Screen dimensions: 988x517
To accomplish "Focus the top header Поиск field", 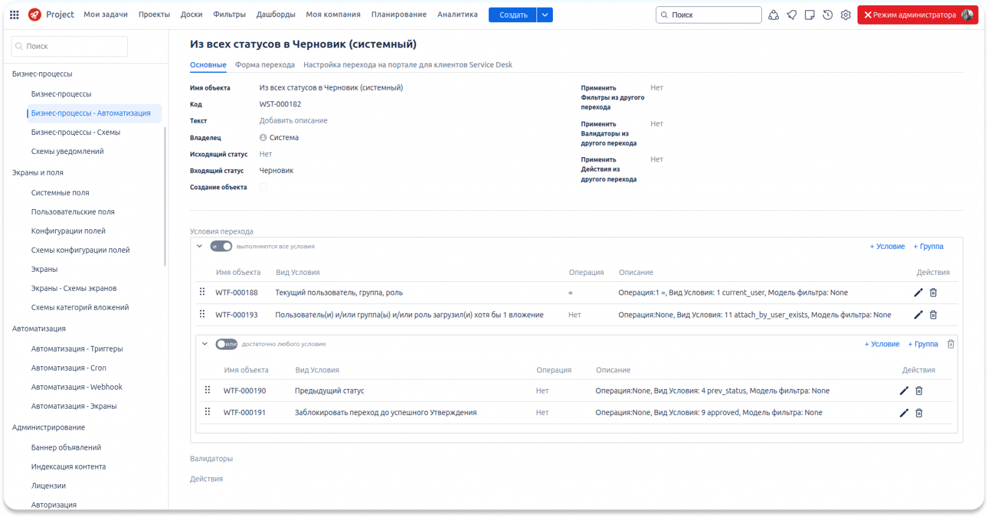I will point(709,15).
